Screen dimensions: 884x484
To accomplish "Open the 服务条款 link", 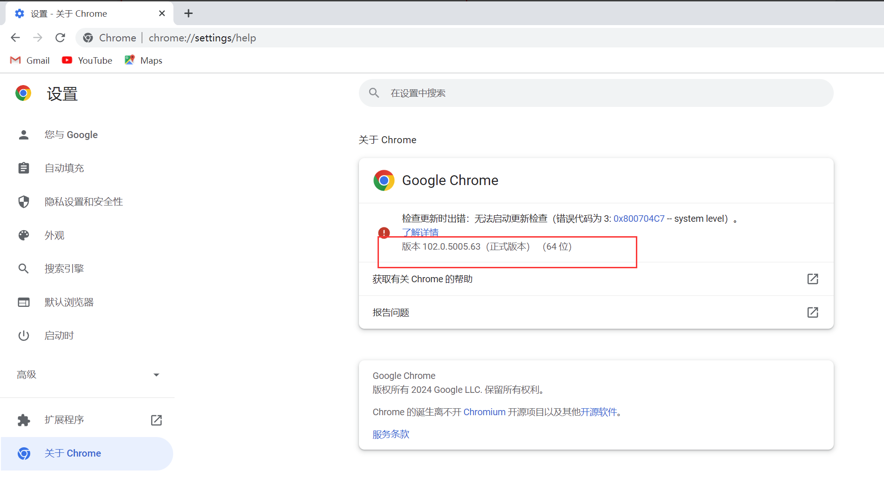I will 391,434.
